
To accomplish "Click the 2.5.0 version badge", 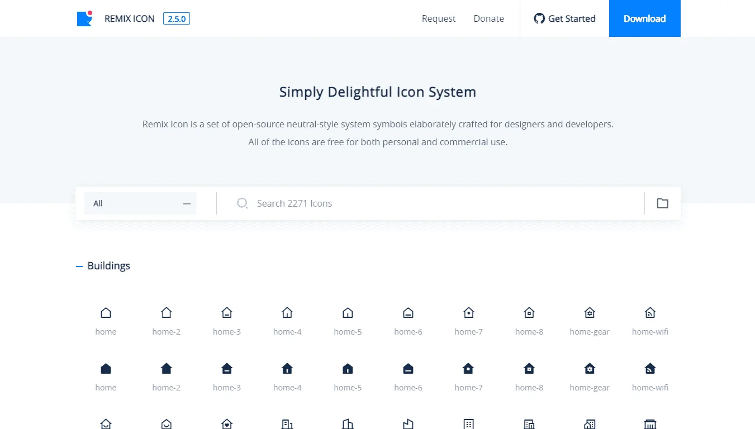I will point(177,18).
